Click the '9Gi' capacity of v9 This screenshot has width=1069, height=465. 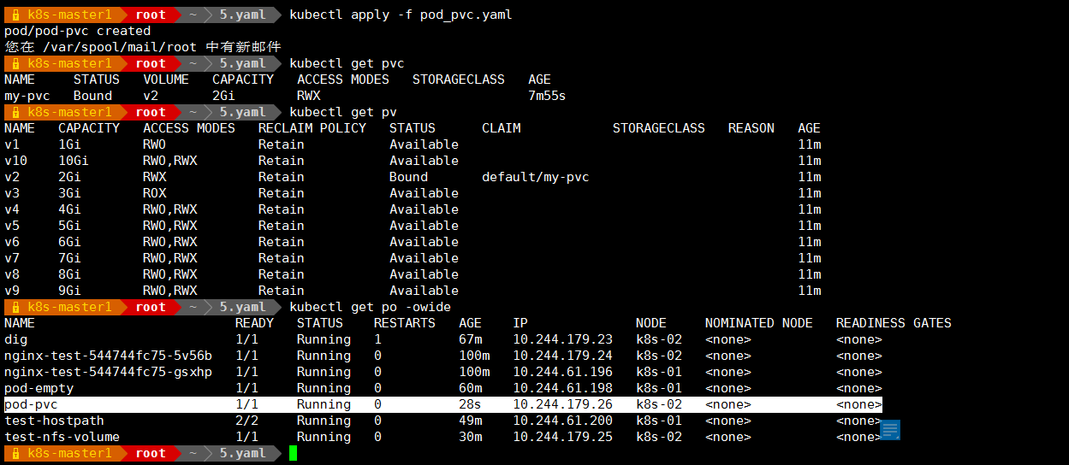pos(69,291)
